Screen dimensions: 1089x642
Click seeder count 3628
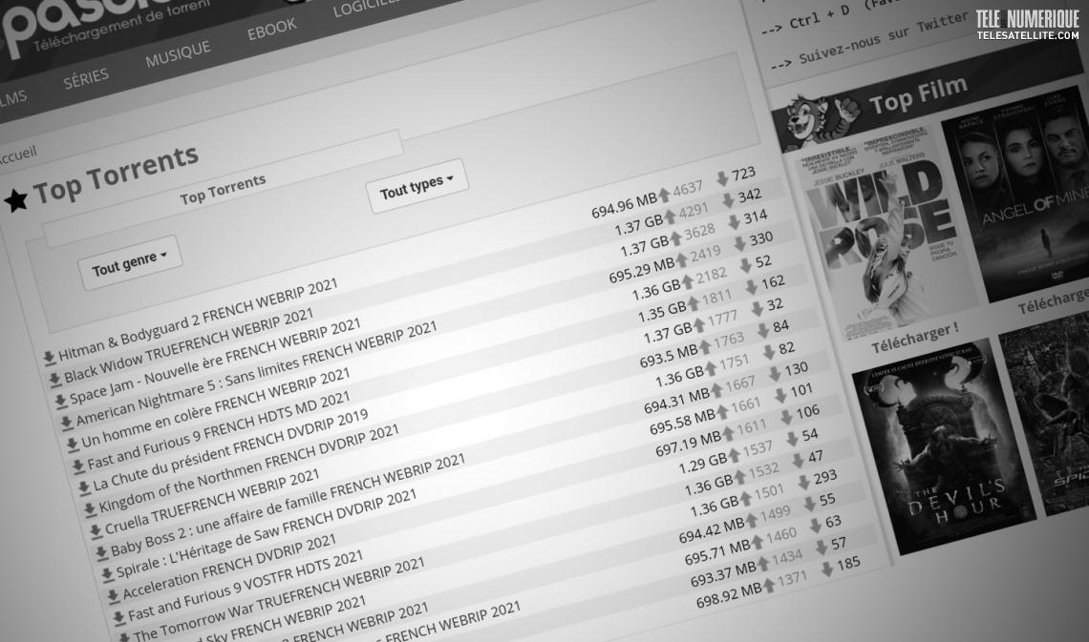pos(699,232)
